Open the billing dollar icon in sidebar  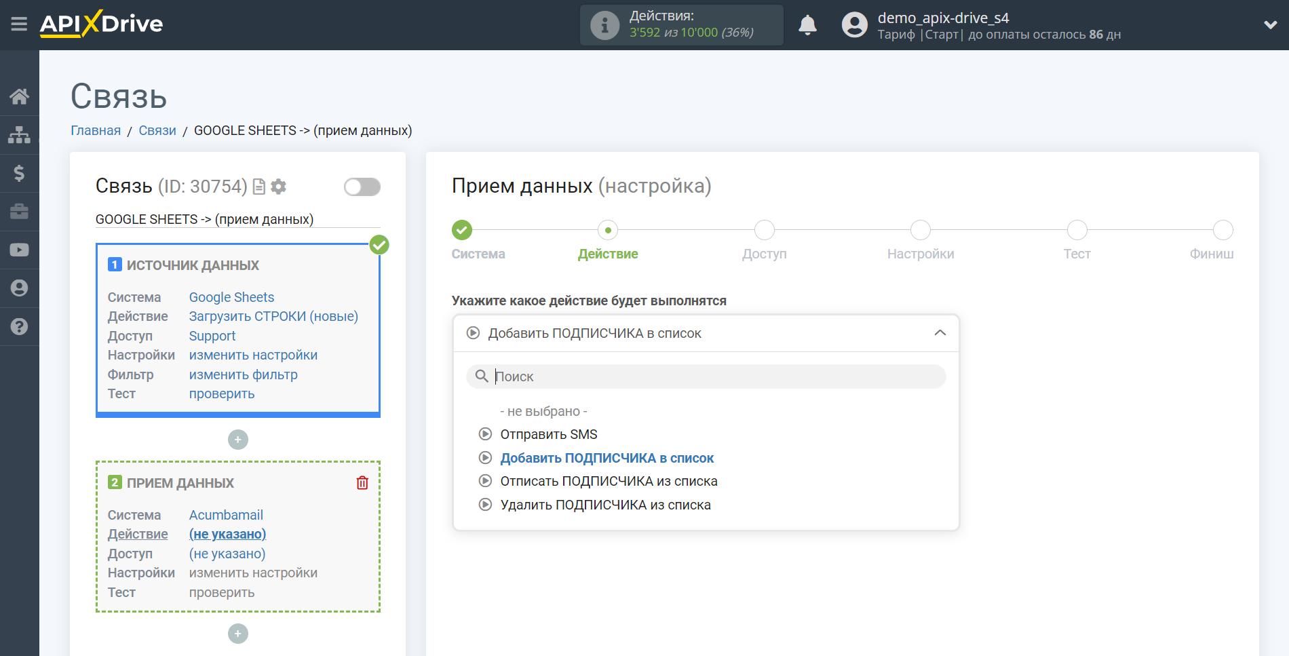(19, 174)
